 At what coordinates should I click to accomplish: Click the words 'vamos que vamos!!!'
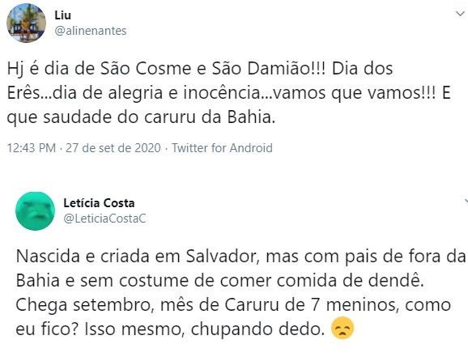pyautogui.click(x=355, y=93)
